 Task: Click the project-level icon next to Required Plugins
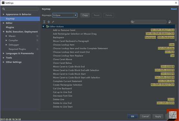pos(37,49)
